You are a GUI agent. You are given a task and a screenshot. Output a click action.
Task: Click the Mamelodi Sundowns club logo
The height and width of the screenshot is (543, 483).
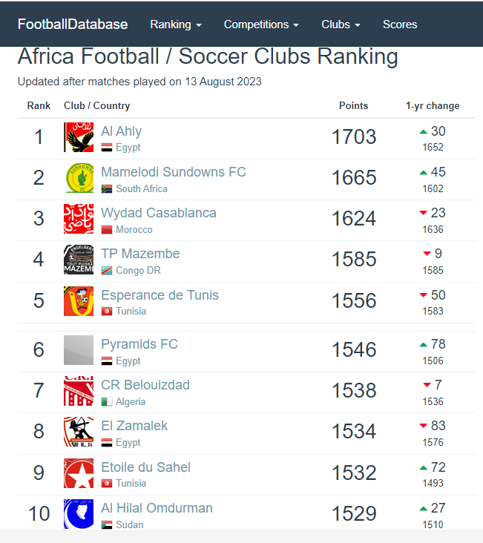pyautogui.click(x=79, y=178)
